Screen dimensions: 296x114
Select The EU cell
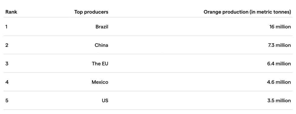(x=100, y=64)
